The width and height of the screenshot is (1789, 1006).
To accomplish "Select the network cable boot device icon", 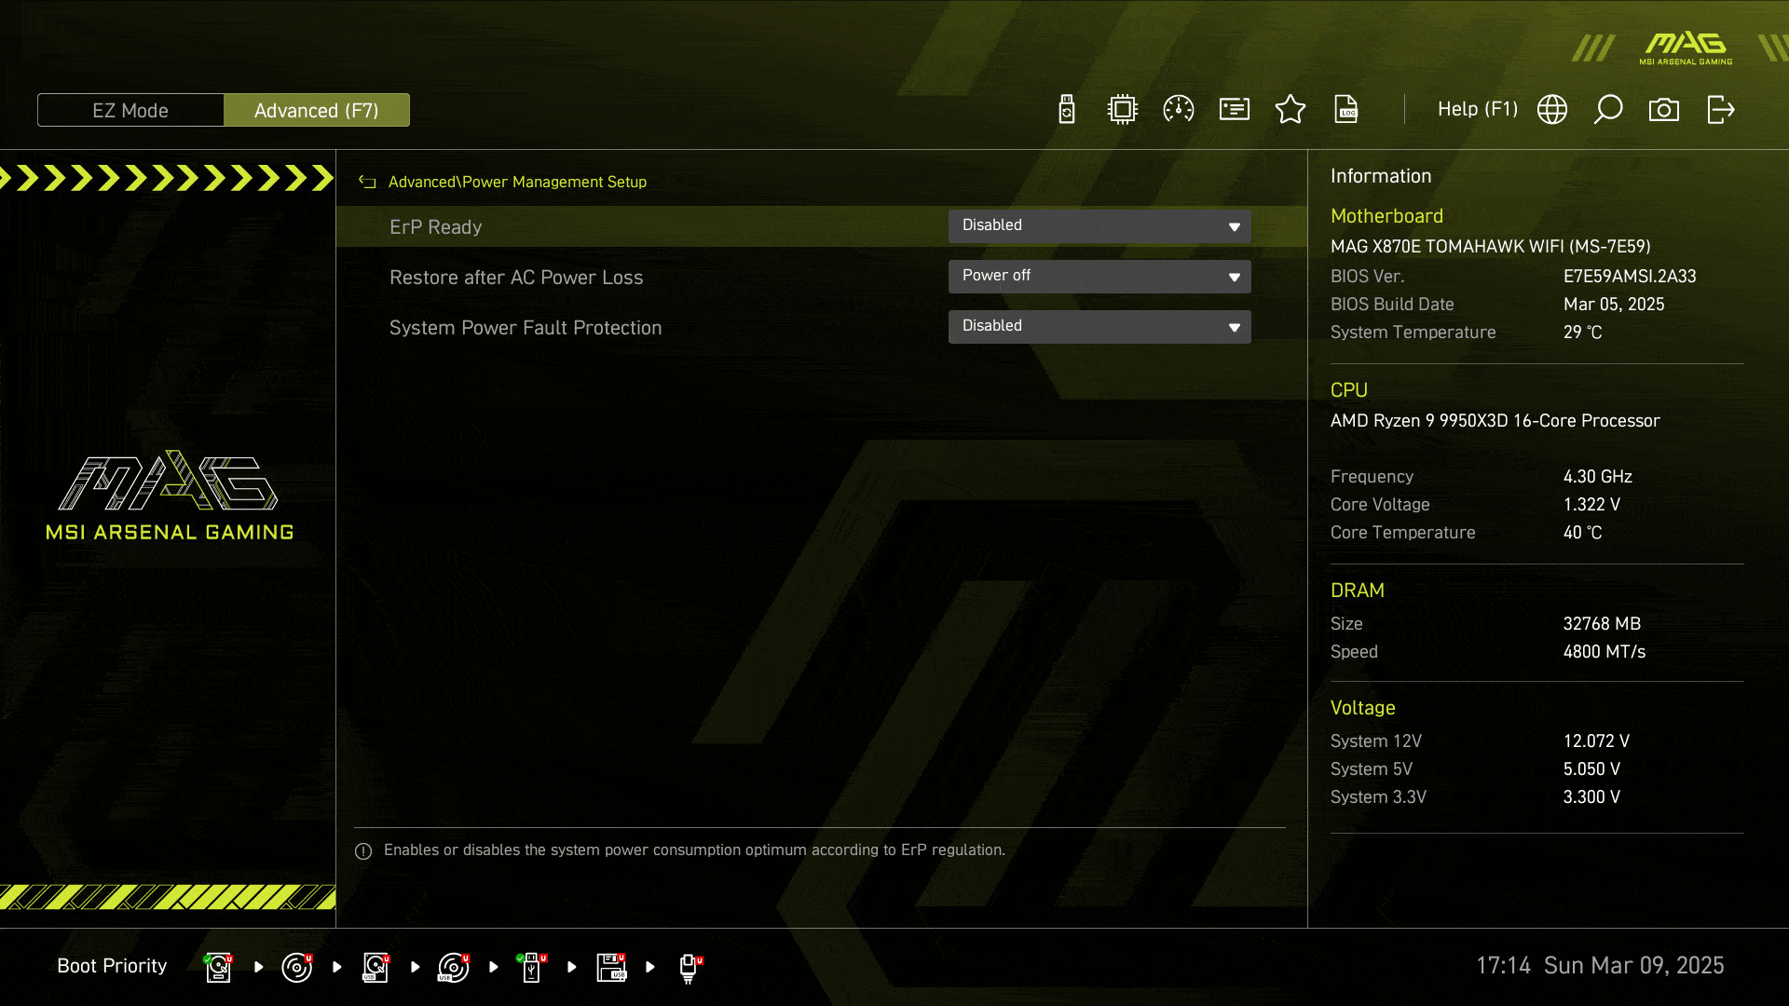I will point(690,969).
